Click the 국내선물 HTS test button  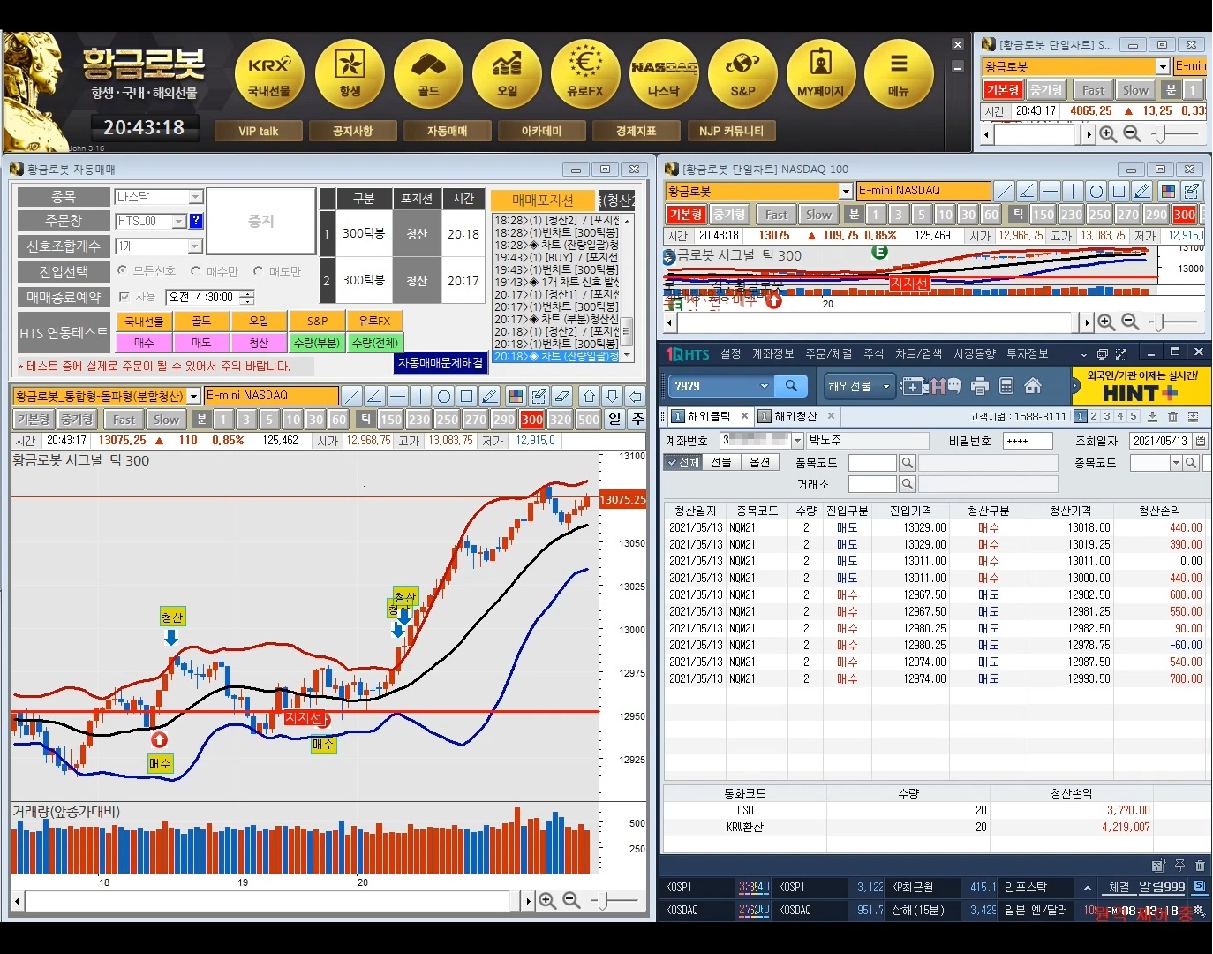(x=144, y=321)
